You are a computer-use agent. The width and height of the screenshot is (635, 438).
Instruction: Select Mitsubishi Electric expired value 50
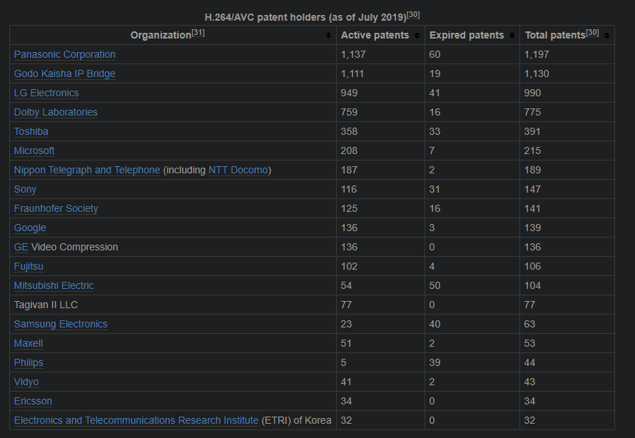(435, 285)
